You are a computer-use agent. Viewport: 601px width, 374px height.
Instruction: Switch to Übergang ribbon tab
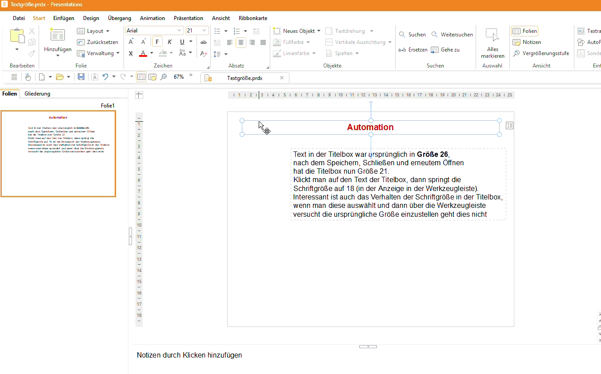[x=119, y=18]
